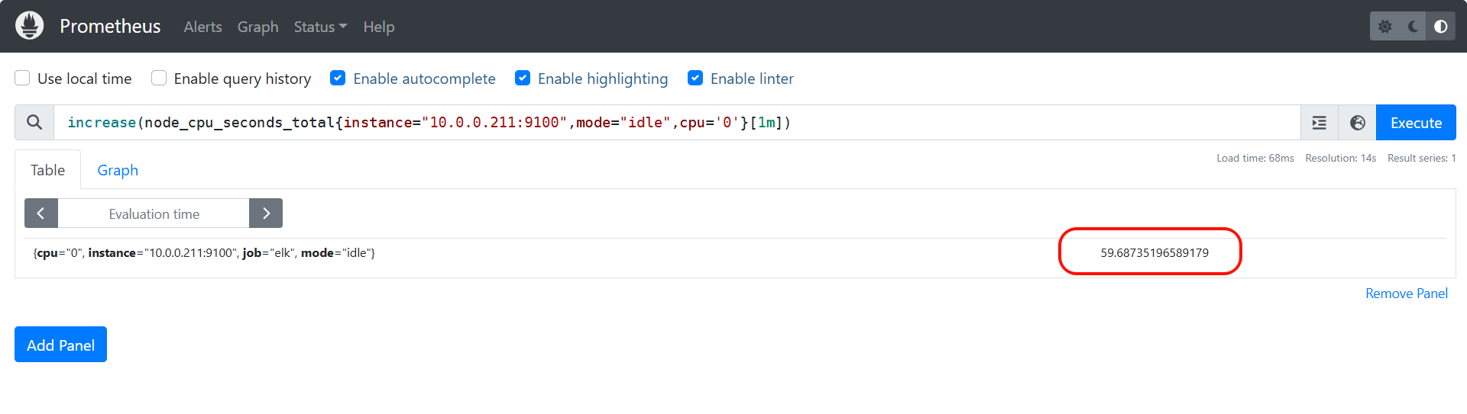Click the query search magnifier icon
Image resolution: width=1467 pixels, height=414 pixels.
34,123
